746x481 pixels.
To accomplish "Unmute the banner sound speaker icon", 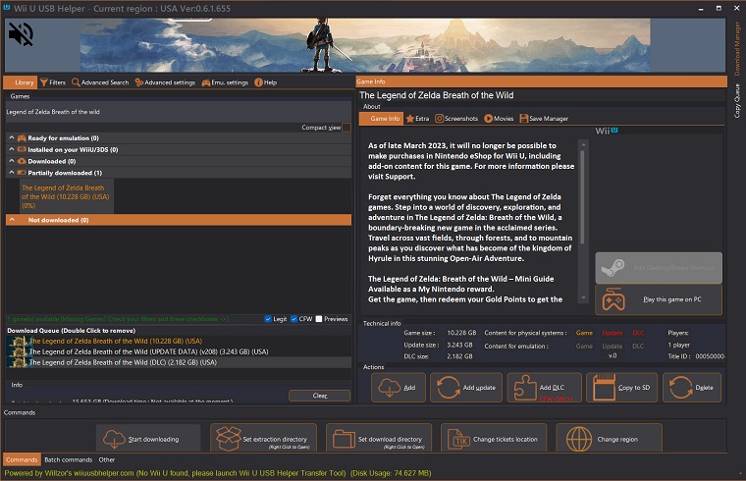I will (21, 34).
